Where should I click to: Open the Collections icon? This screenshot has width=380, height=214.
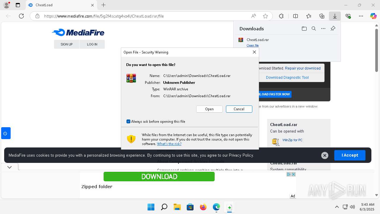pyautogui.click(x=322, y=16)
